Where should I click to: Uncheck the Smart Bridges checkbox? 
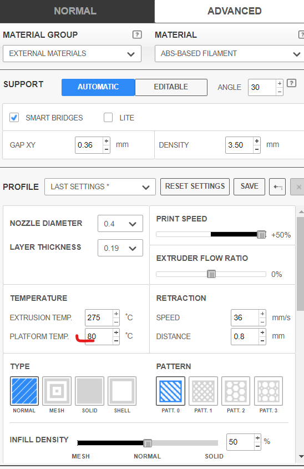(x=14, y=118)
